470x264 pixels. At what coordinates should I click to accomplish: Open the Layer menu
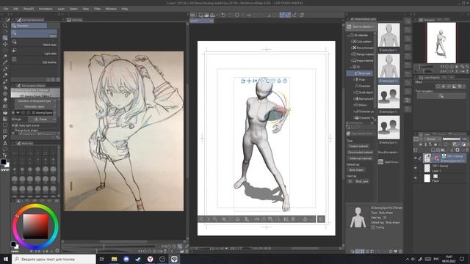61,9
